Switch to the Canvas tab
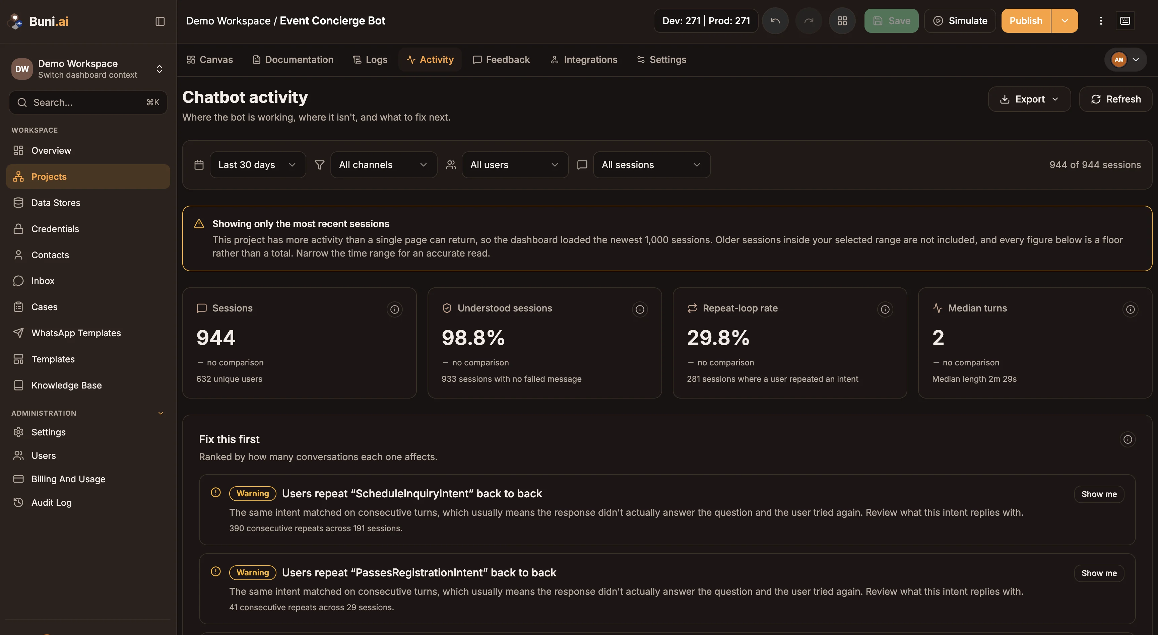 click(x=210, y=60)
